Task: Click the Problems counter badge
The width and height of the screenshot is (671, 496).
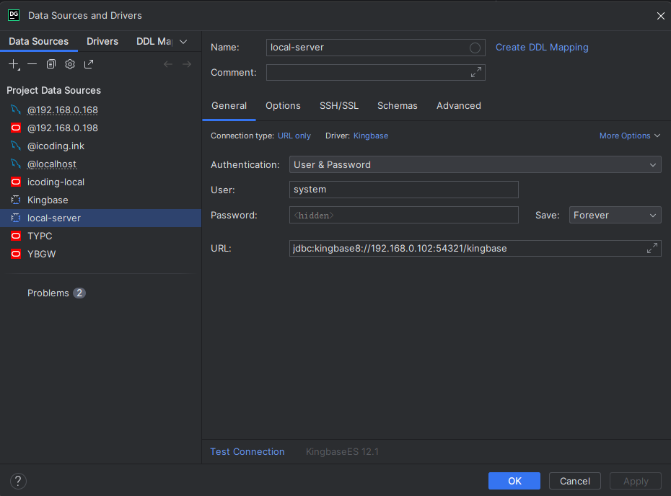Action: coord(78,293)
